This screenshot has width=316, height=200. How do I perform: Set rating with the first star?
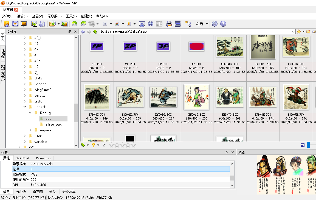point(111,145)
